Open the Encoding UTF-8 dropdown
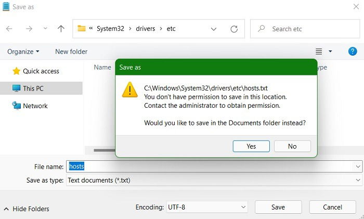 (207, 207)
